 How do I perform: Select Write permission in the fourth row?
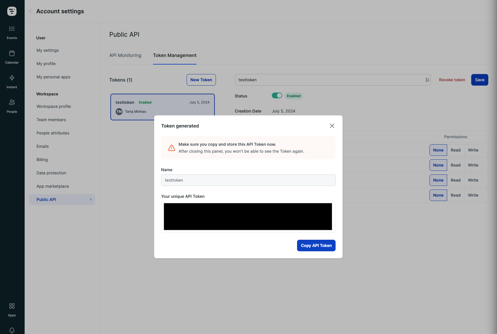(473, 195)
